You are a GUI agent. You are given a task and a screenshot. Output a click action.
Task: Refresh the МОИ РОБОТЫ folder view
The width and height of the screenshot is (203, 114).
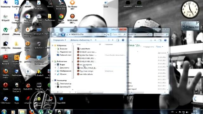(108, 35)
